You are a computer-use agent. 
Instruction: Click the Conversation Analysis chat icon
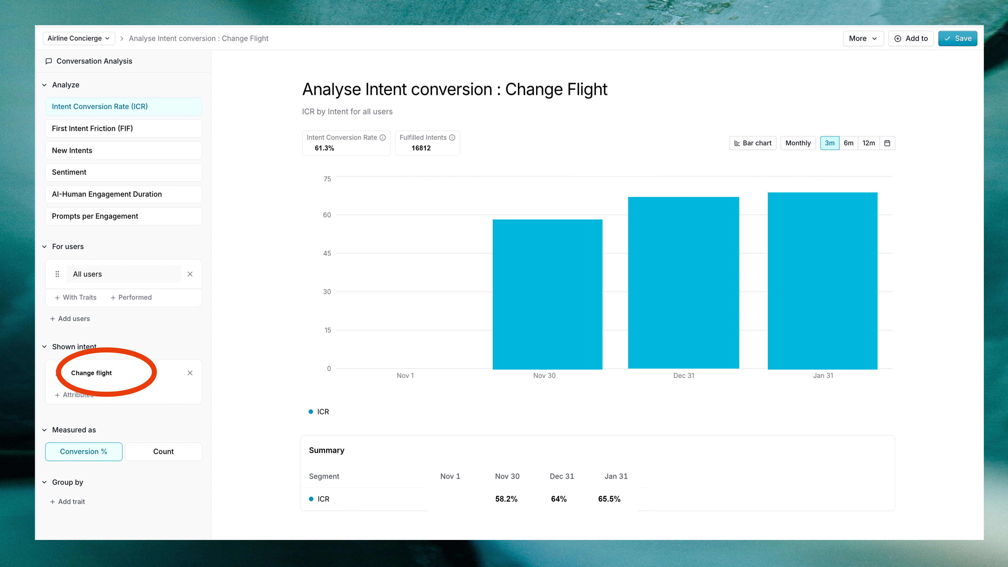coord(49,61)
